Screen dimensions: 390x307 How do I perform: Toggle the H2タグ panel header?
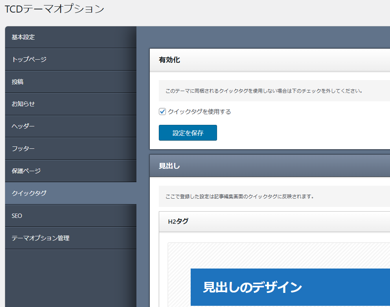point(274,221)
